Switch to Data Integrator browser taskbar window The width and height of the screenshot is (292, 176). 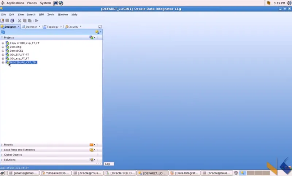[185, 173]
